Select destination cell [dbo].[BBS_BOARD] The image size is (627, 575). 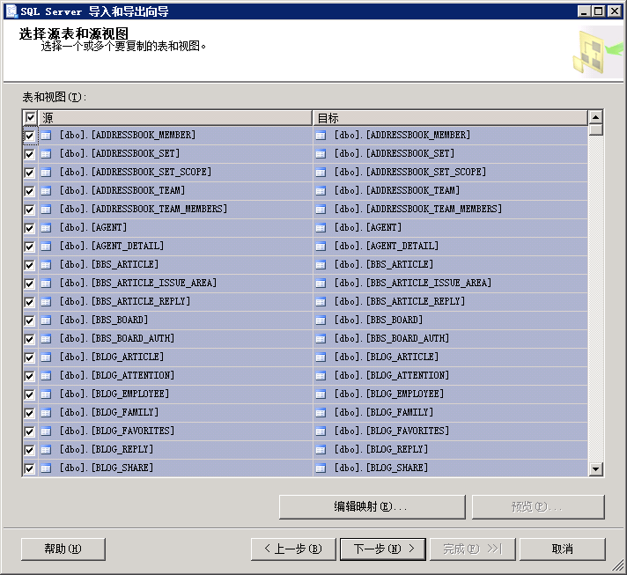coord(450,321)
